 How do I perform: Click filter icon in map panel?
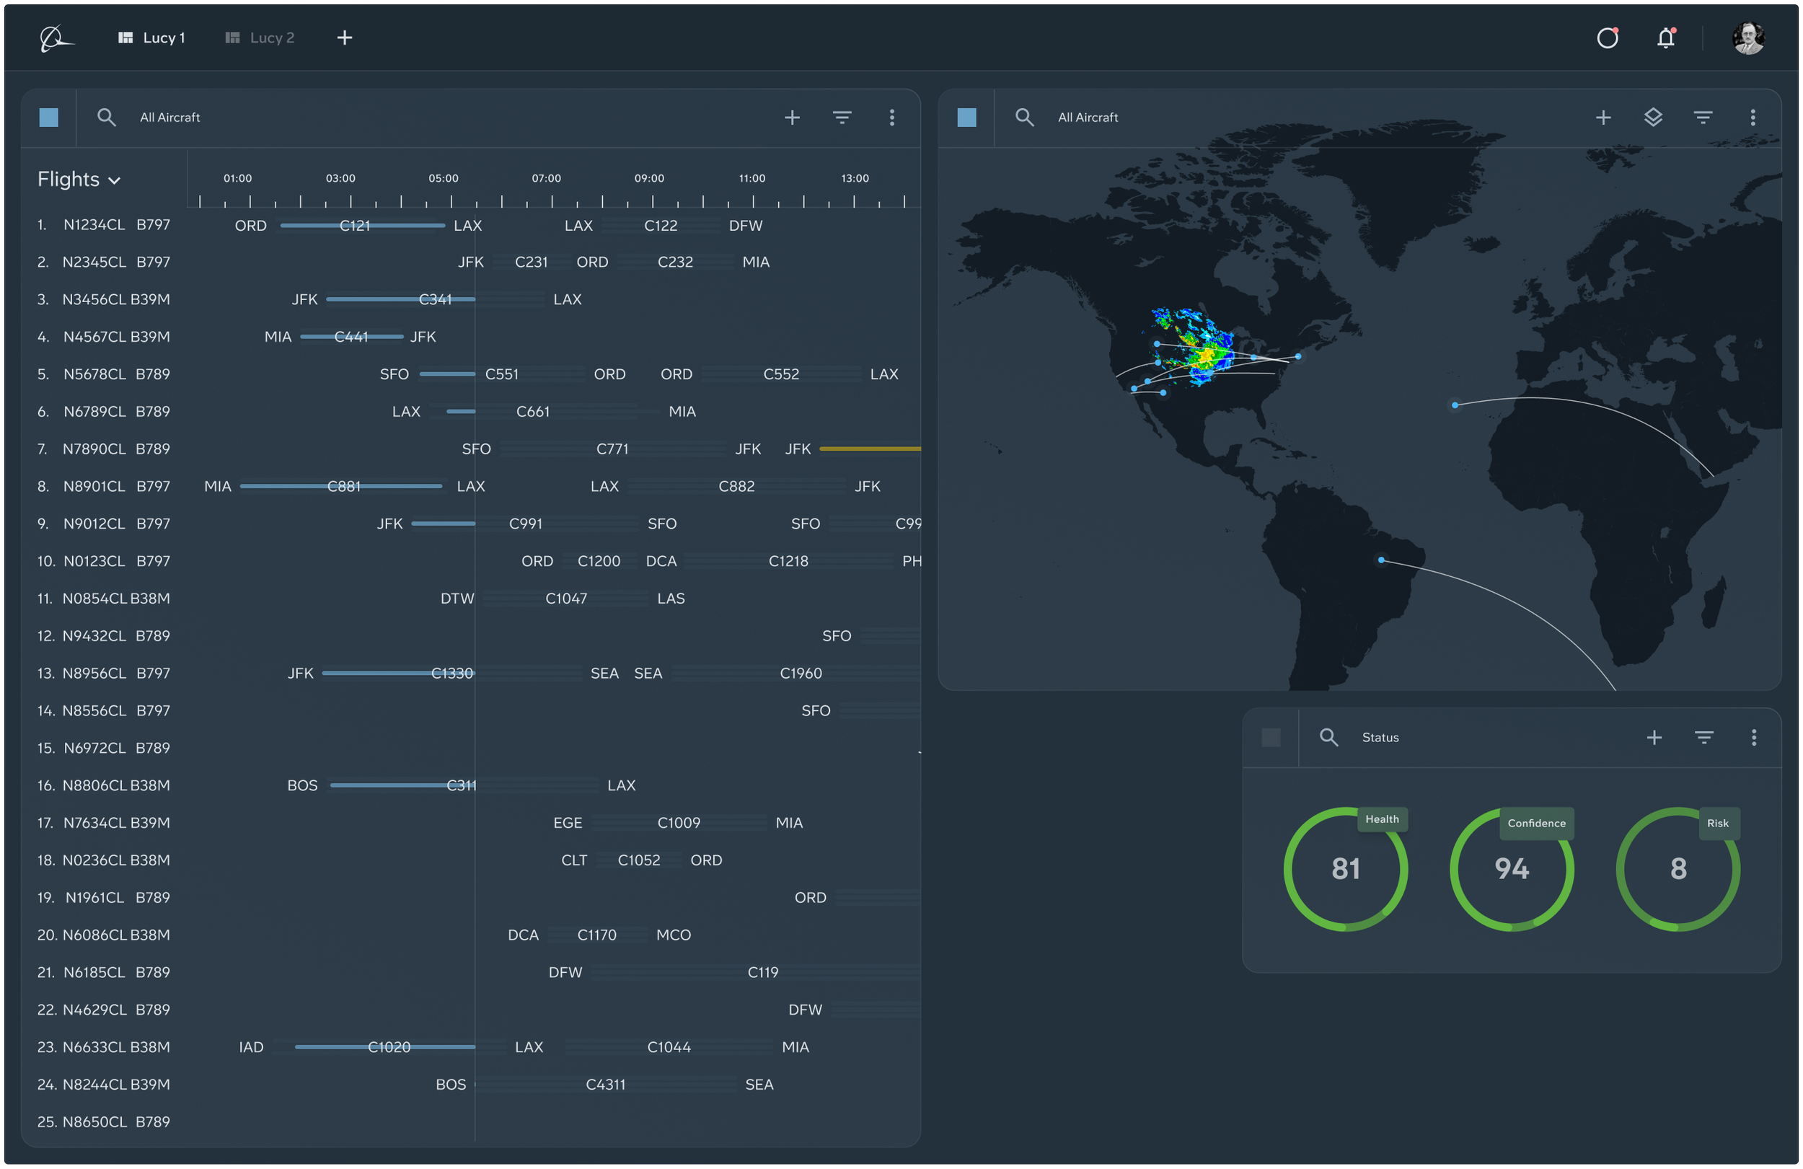(1703, 118)
